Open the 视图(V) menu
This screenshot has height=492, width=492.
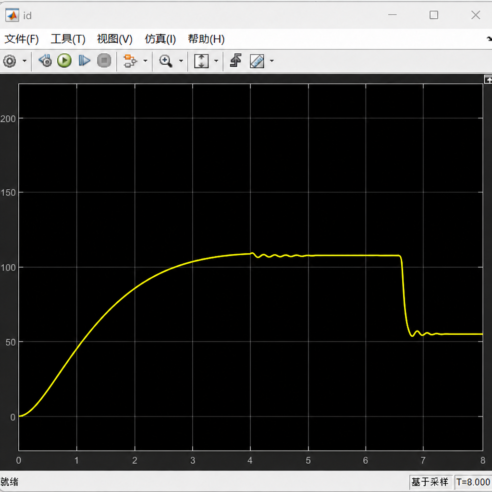(x=115, y=39)
